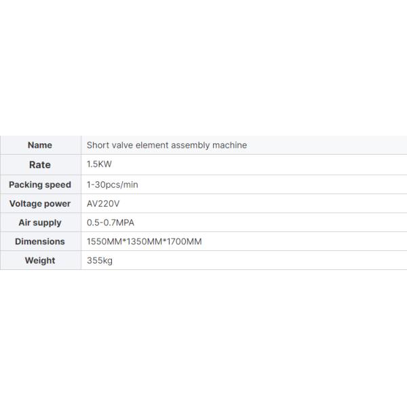Click the 'Name' label cell
The image size is (407, 407).
(40, 145)
